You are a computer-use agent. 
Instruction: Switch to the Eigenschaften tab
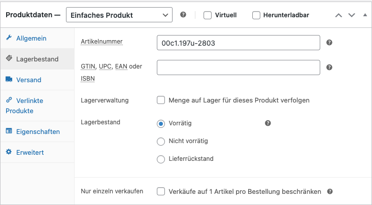click(38, 131)
